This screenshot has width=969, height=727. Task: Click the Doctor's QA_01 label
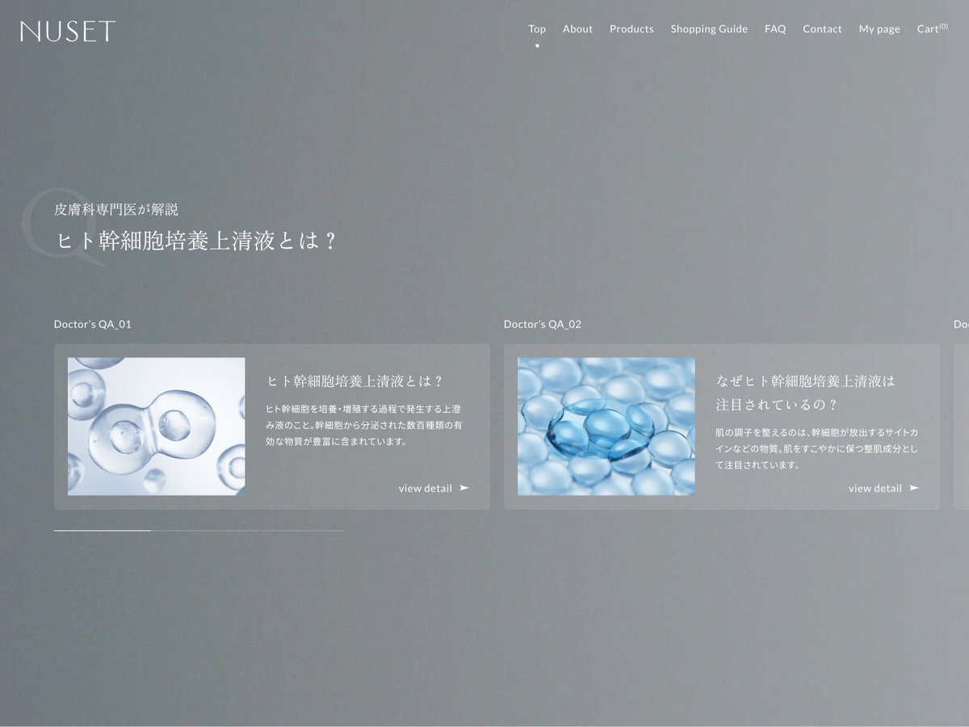click(x=93, y=324)
